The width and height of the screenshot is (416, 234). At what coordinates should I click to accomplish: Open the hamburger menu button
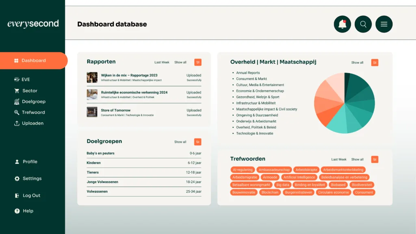tap(384, 24)
